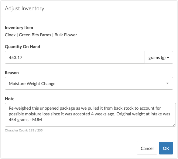Click the Note field label
This screenshot has height=159, width=178.
(x=10, y=99)
